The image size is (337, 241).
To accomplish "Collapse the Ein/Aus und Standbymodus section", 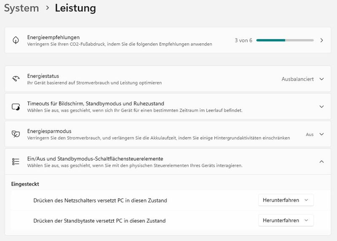I will coord(321,162).
